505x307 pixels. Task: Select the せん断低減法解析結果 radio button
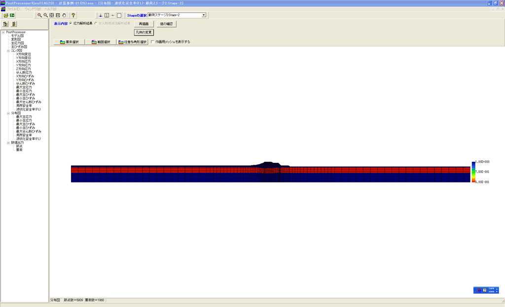click(96, 24)
